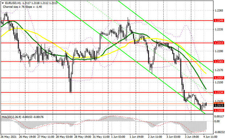Click the 28 May 03:00 time label

click(x=64, y=137)
